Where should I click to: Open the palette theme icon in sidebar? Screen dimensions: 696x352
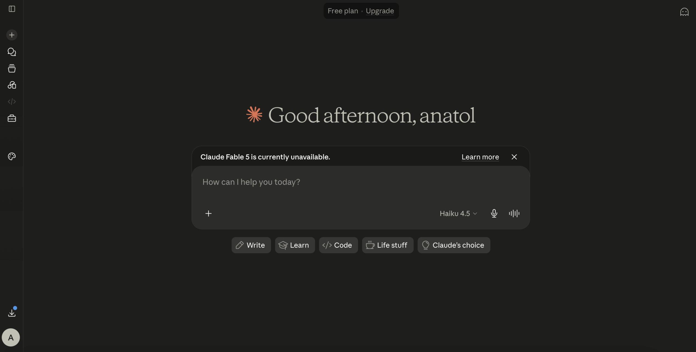click(12, 156)
